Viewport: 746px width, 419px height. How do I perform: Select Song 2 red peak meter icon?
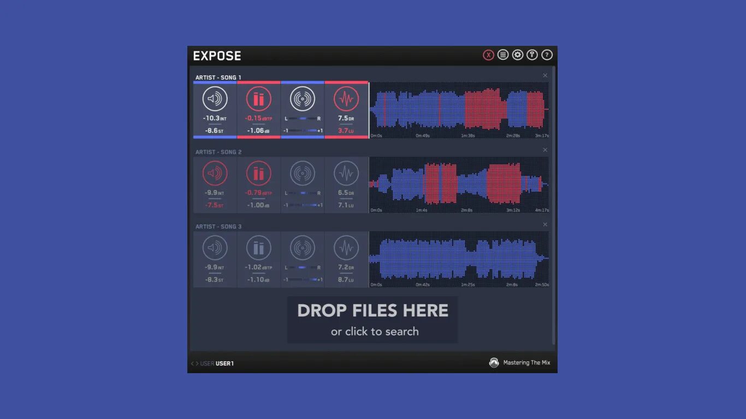point(259,173)
